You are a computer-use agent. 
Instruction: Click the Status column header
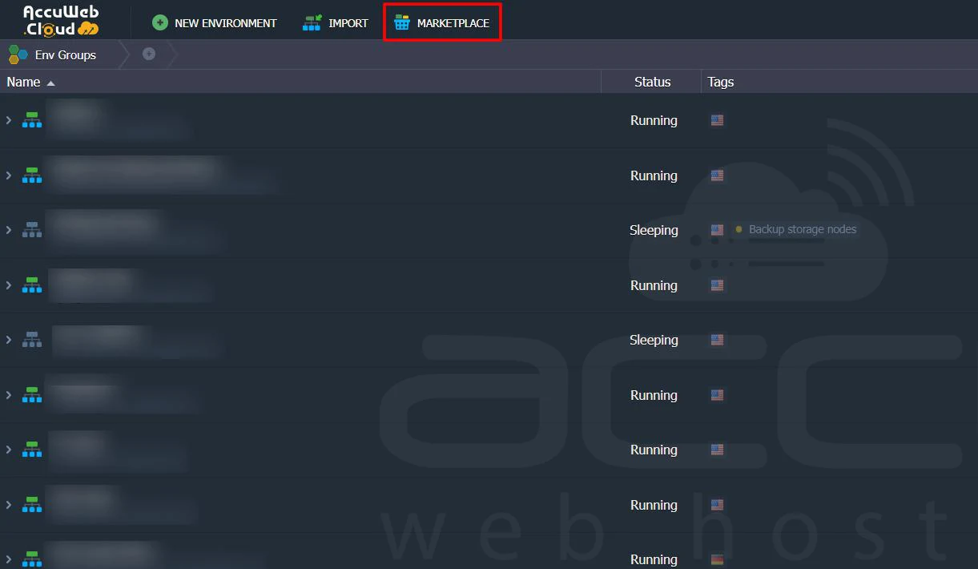pyautogui.click(x=652, y=82)
